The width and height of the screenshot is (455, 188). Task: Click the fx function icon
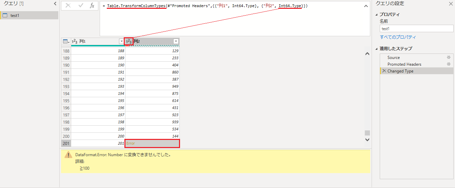tap(92, 5)
